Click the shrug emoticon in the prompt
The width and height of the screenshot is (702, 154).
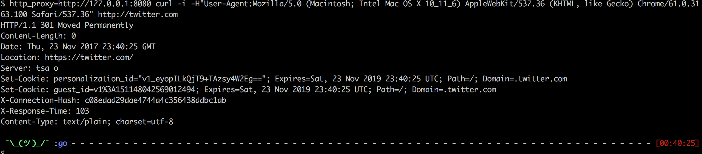pyautogui.click(x=27, y=143)
